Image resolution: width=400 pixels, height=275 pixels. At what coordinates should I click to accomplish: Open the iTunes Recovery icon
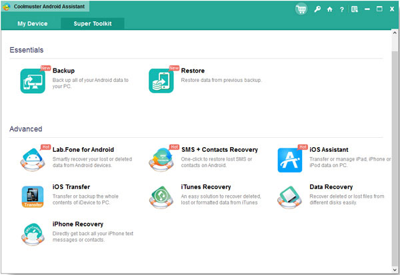pyautogui.click(x=161, y=197)
